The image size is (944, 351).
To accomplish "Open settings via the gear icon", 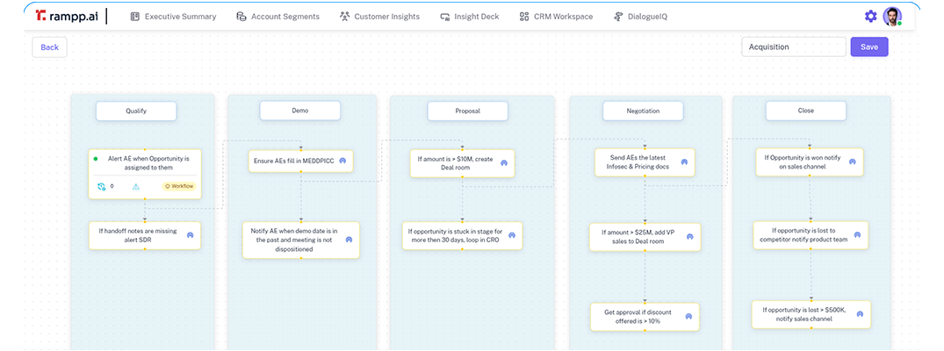I will 870,17.
